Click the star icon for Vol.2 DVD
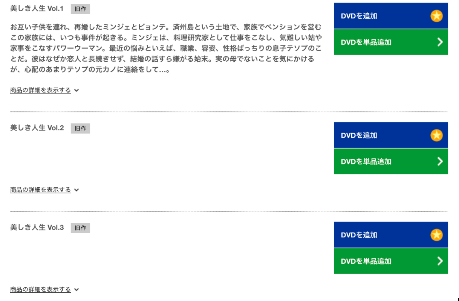 436,135
